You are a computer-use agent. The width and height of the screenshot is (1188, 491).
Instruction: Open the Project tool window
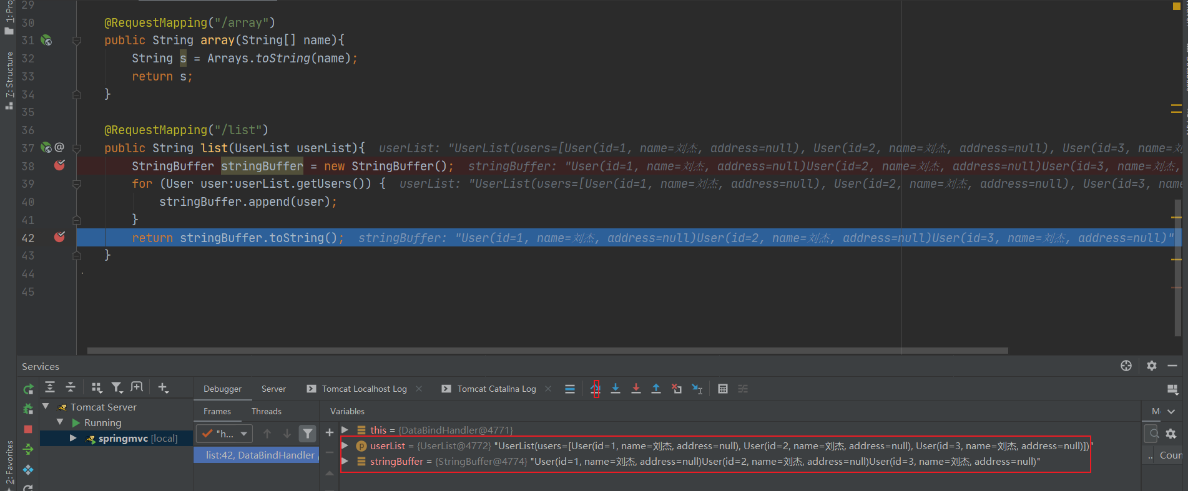[9, 17]
